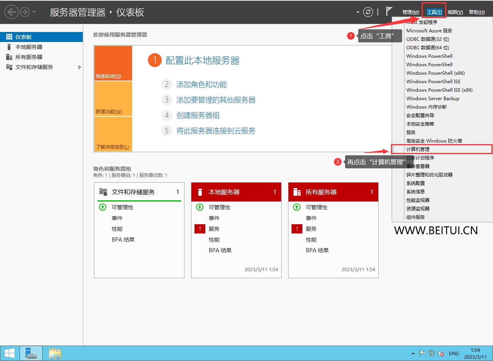Click the refresh dashboard icon
The width and height of the screenshot is (493, 361).
368,12
